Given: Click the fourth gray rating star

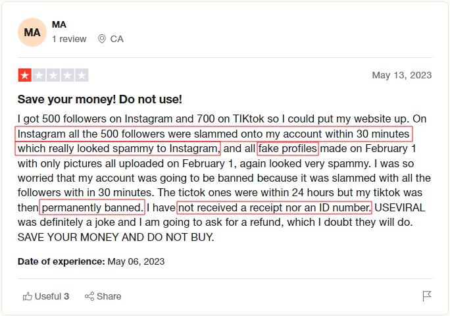Looking at the screenshot, I should click(x=67, y=75).
